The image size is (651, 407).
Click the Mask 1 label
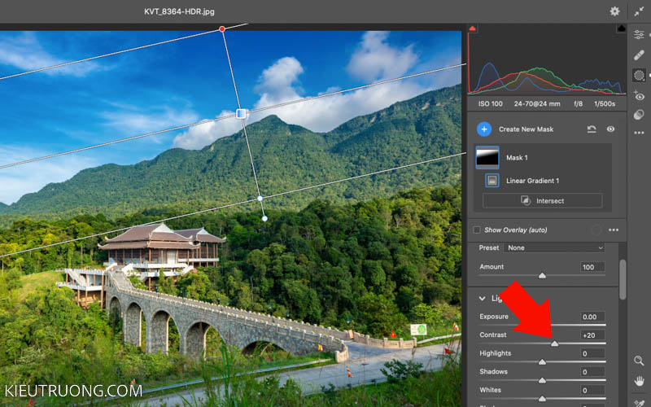coord(517,157)
